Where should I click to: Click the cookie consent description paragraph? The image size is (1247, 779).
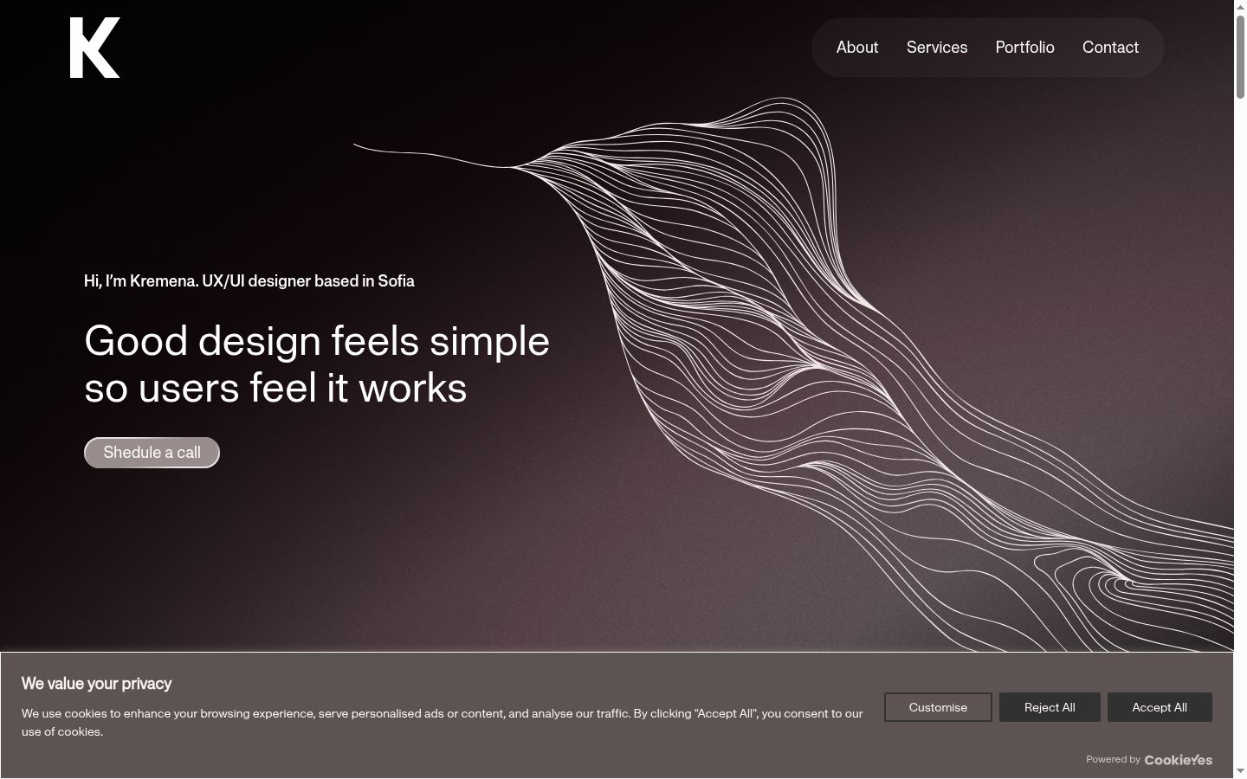[x=443, y=723]
